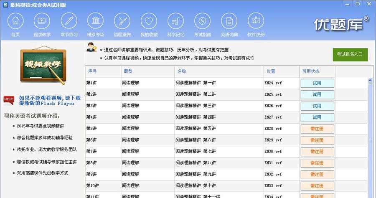Open the 软件注册 ID card icon

pyautogui.click(x=256, y=21)
